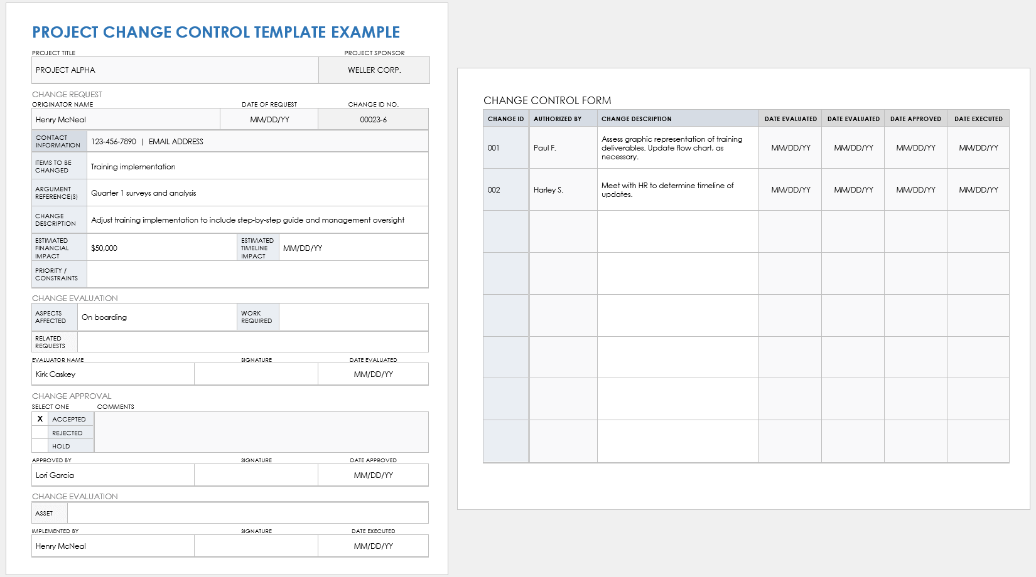The height and width of the screenshot is (577, 1036).
Task: Check the Hold option box
Action: (40, 446)
